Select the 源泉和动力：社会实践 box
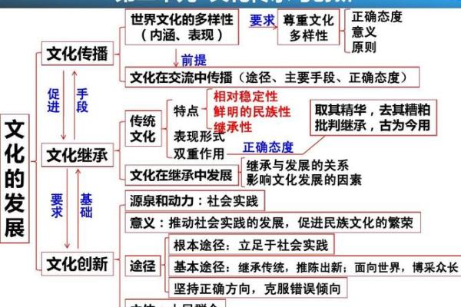 point(194,200)
